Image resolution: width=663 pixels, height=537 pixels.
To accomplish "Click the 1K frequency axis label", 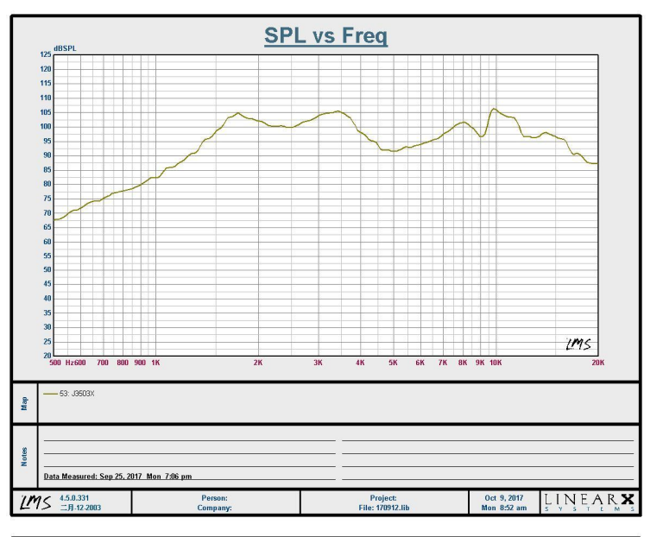I will point(155,363).
